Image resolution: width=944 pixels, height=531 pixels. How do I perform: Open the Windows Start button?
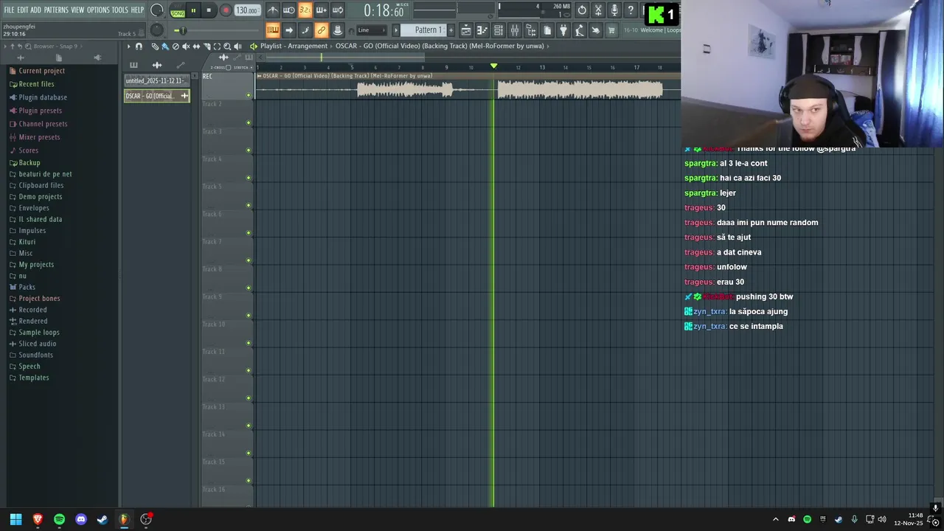click(x=15, y=519)
